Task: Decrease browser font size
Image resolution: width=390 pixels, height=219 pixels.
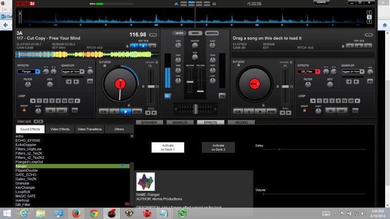Action: coord(36,121)
